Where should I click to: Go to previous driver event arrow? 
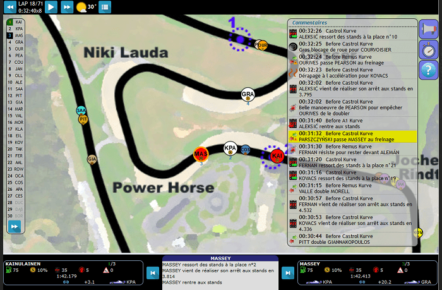(153, 273)
